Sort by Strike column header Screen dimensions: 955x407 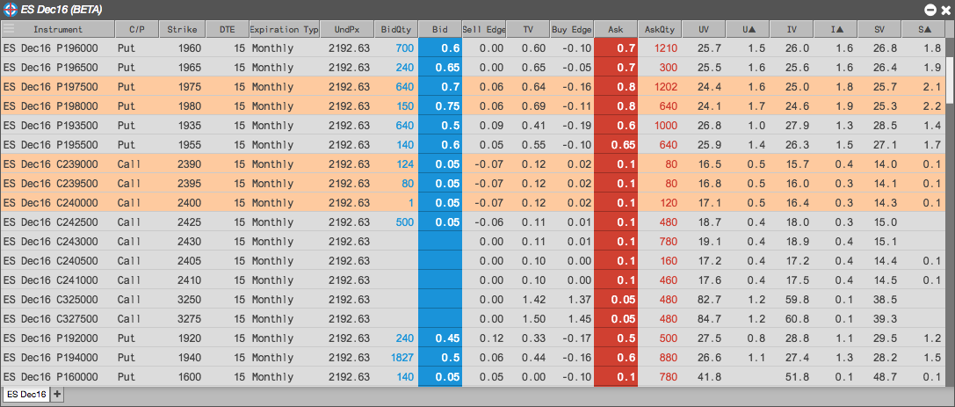click(x=182, y=29)
